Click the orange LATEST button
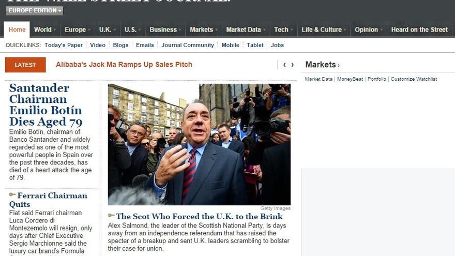This screenshot has width=455, height=256. 25,65
